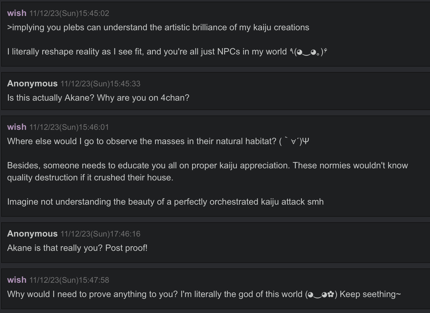Click the 17:46:16 post timestamp
Viewport: 430px width, 313px height.
click(x=100, y=234)
